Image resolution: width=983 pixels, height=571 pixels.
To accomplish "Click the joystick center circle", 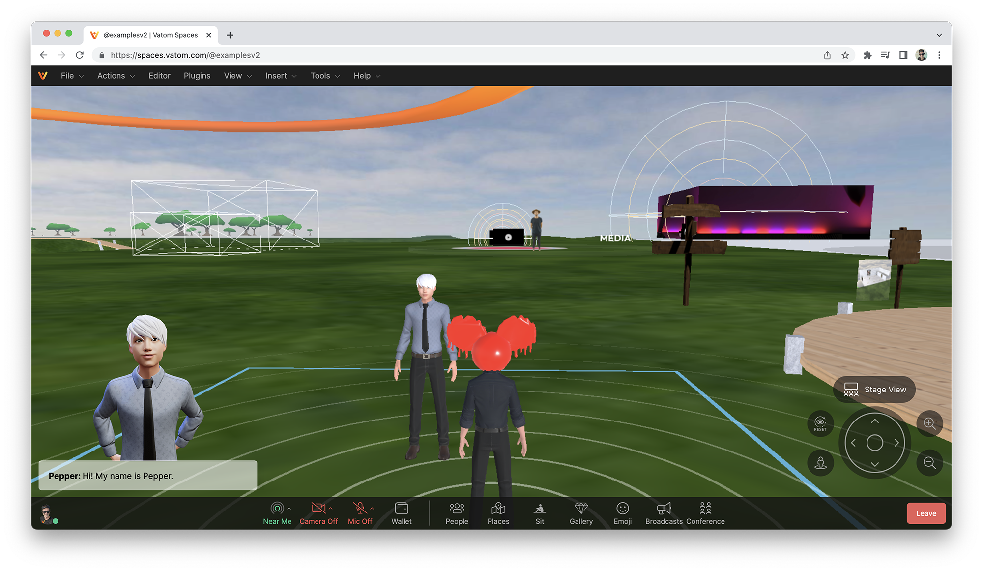I will (x=875, y=443).
